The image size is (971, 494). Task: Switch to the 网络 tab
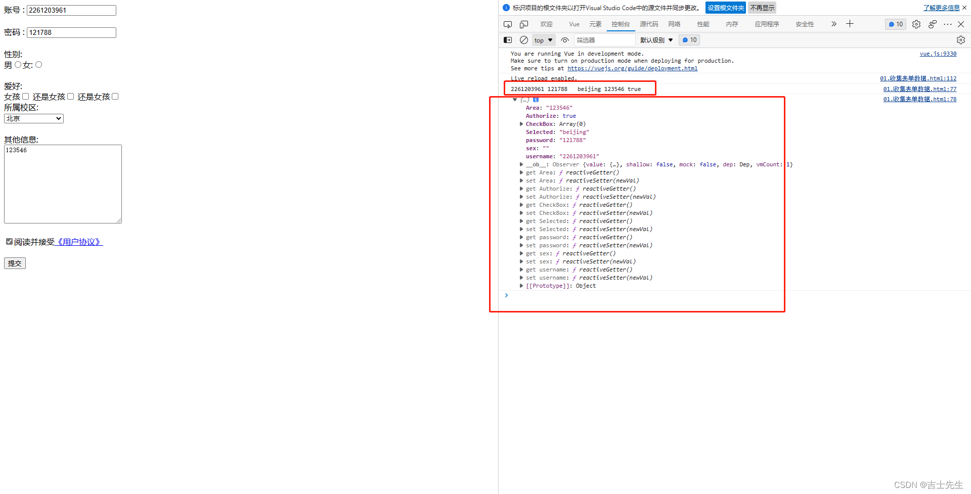[x=674, y=24]
